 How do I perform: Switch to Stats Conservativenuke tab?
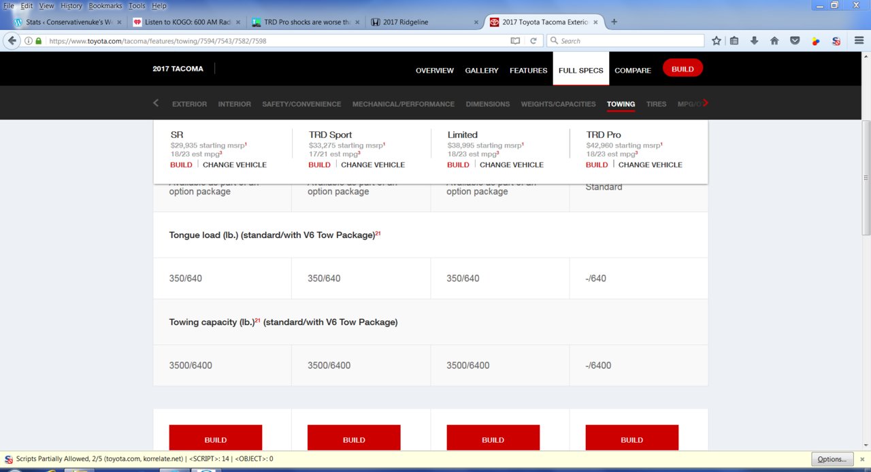67,22
